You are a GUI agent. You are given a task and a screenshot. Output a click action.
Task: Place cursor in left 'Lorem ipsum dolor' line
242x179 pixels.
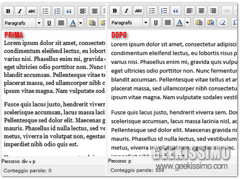(x=55, y=43)
